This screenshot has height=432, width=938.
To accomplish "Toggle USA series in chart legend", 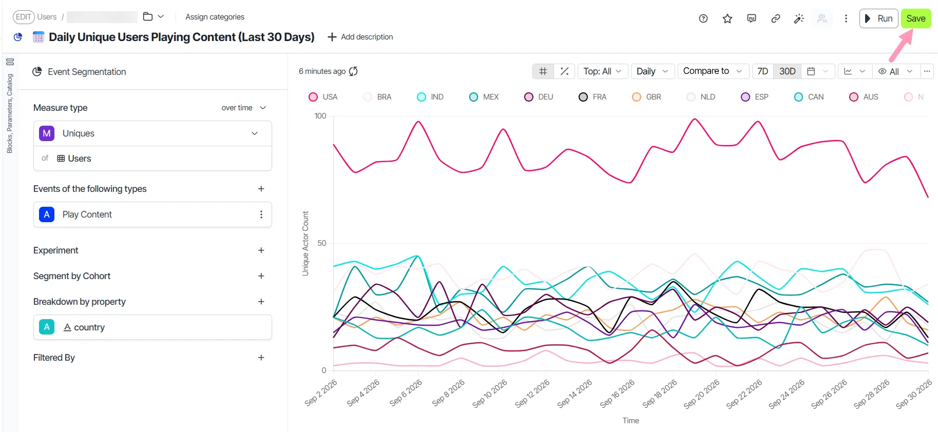I will pyautogui.click(x=323, y=97).
